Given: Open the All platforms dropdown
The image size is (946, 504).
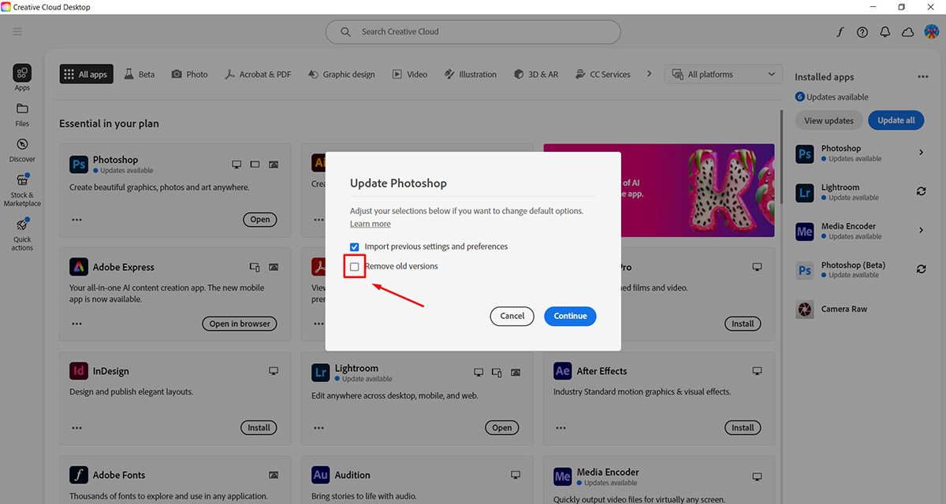Looking at the screenshot, I should 724,74.
